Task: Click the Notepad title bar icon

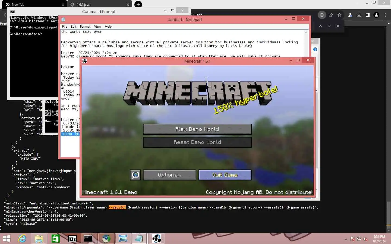Action: pyautogui.click(x=63, y=20)
